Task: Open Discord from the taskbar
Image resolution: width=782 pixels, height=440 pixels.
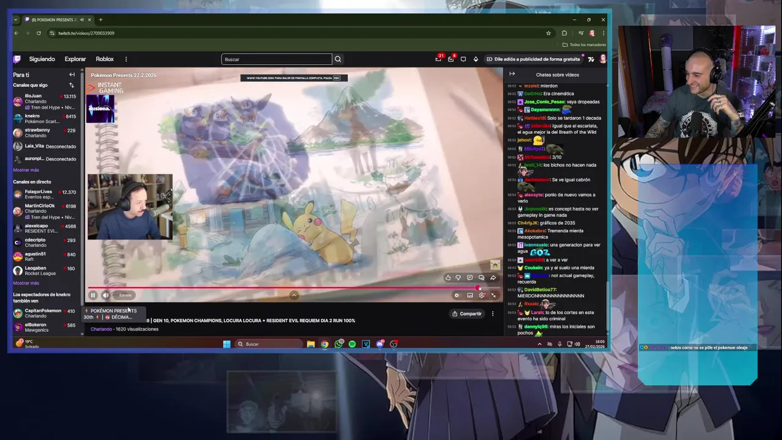Action: point(380,344)
